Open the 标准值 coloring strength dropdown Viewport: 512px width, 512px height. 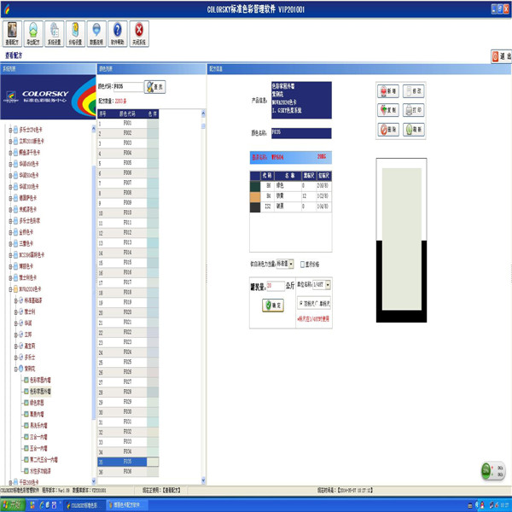coord(291,265)
